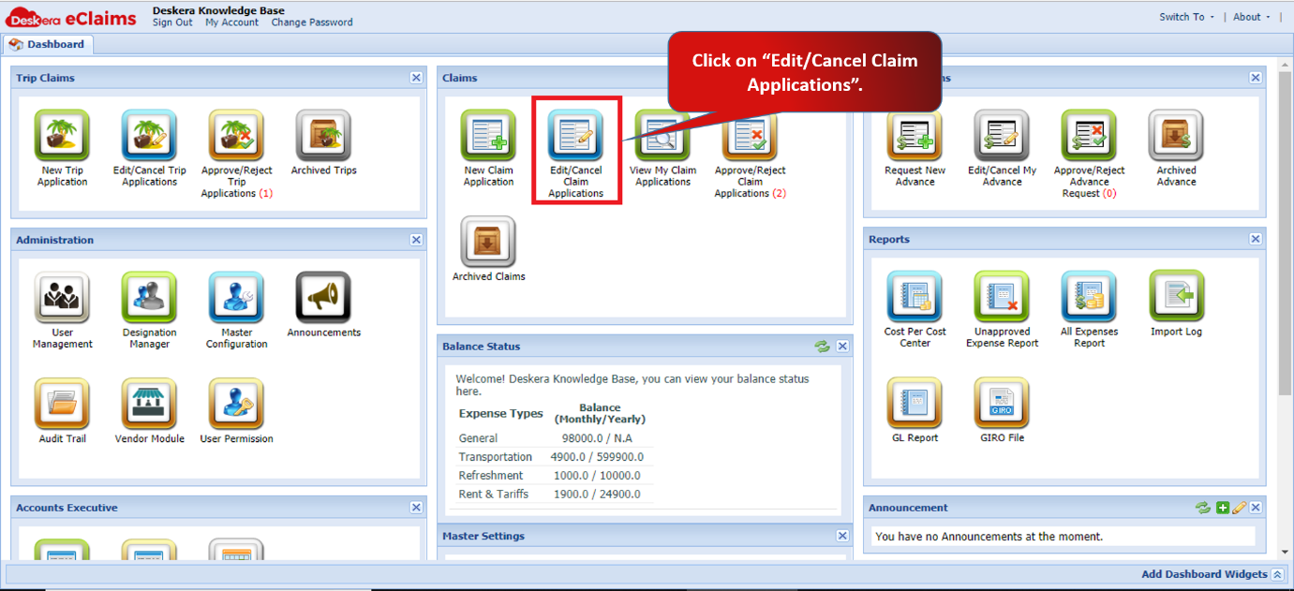Edit announcements using the pencil icon
Viewport: 1294px width, 591px height.
click(1238, 508)
